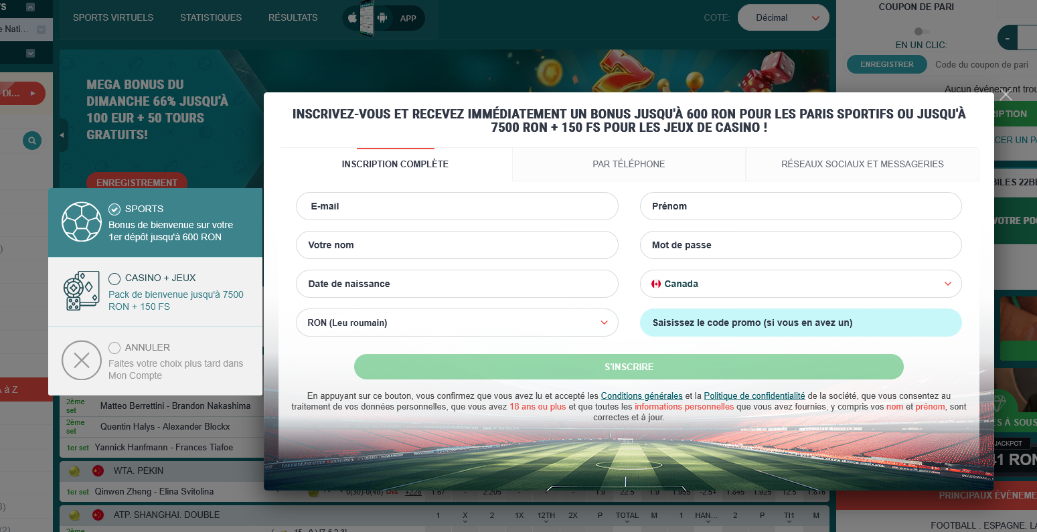Click the soccer ball Sports bonus icon
Viewport: 1037px width, 532px height.
pyautogui.click(x=82, y=221)
